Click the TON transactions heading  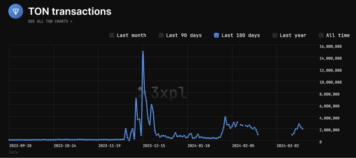point(70,11)
